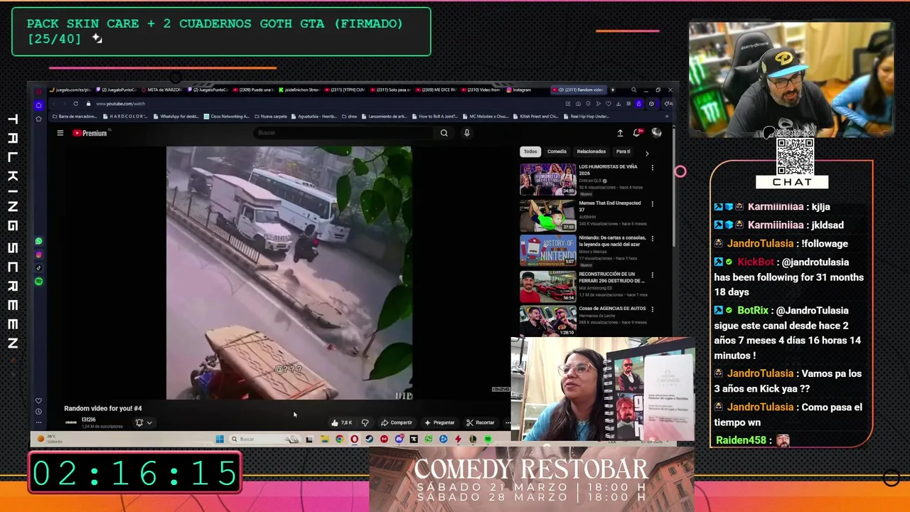This screenshot has width=910, height=512.
Task: Open more video actions three-dot menu
Action: click(508, 422)
